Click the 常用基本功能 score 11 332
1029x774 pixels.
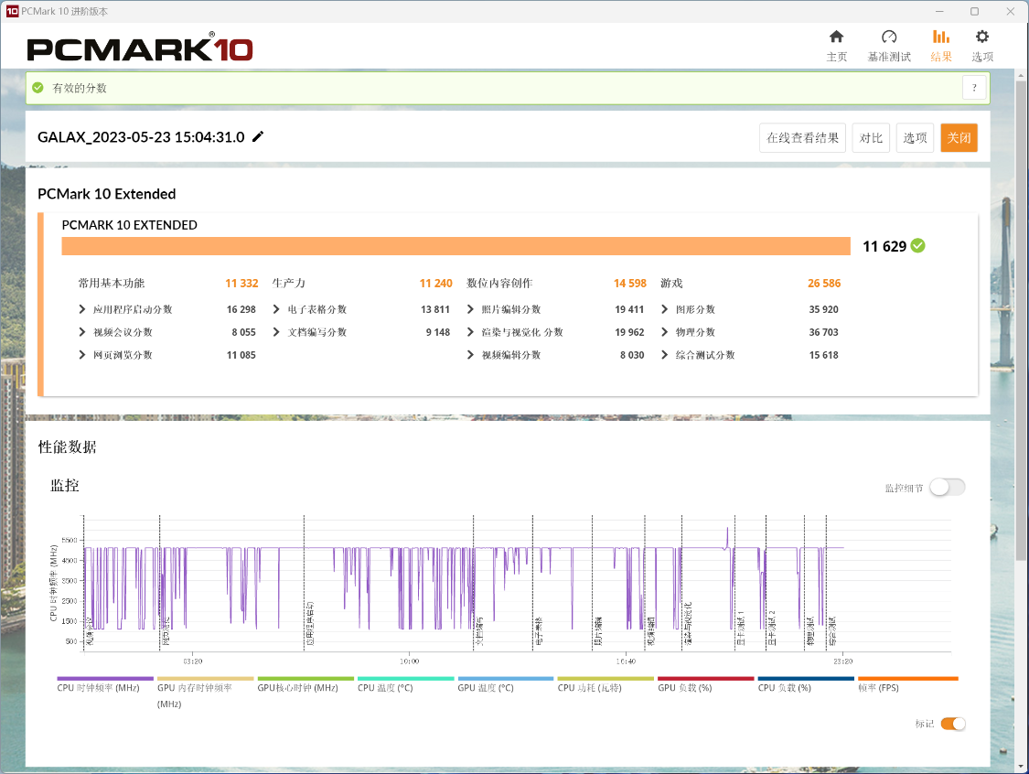(x=241, y=284)
